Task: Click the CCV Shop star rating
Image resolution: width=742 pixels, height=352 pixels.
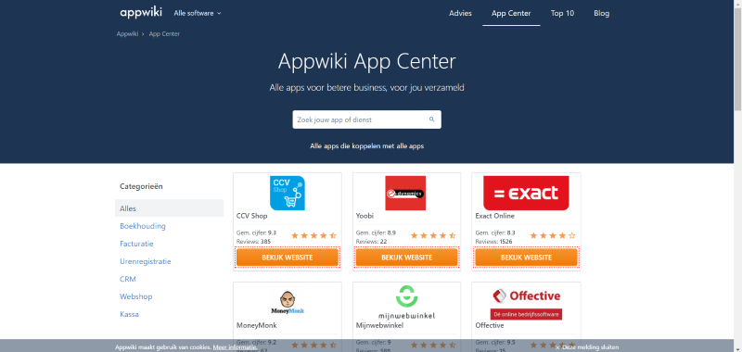Action: click(x=313, y=235)
